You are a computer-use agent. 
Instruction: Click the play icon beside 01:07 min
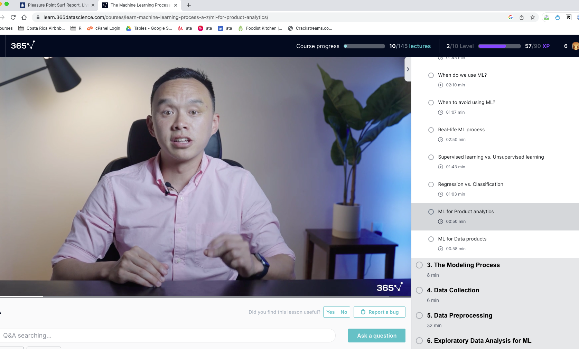440,112
